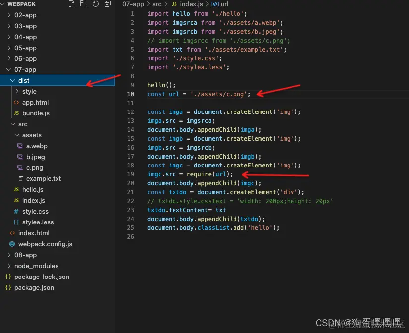Expand the 08-app folder
The height and width of the screenshot is (333, 409).
9,255
